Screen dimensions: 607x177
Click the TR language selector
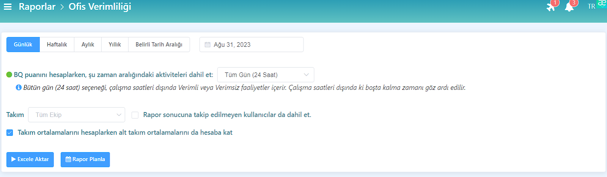pyautogui.click(x=591, y=6)
